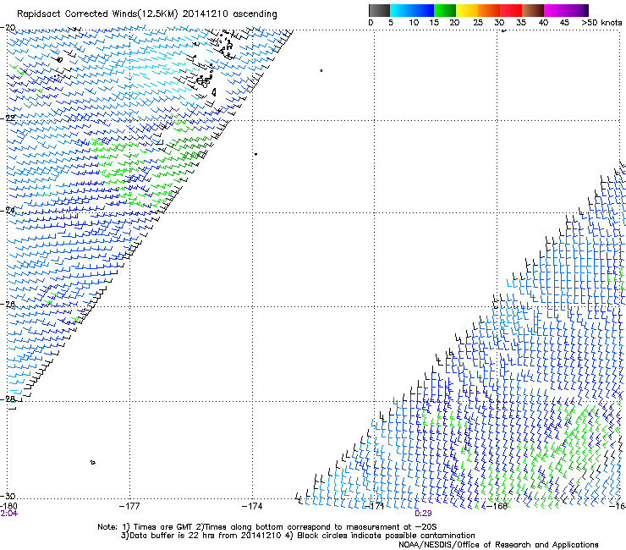Click the brown 35-40 knots color band
Viewport: 626px width, 550px height.
(x=533, y=10)
